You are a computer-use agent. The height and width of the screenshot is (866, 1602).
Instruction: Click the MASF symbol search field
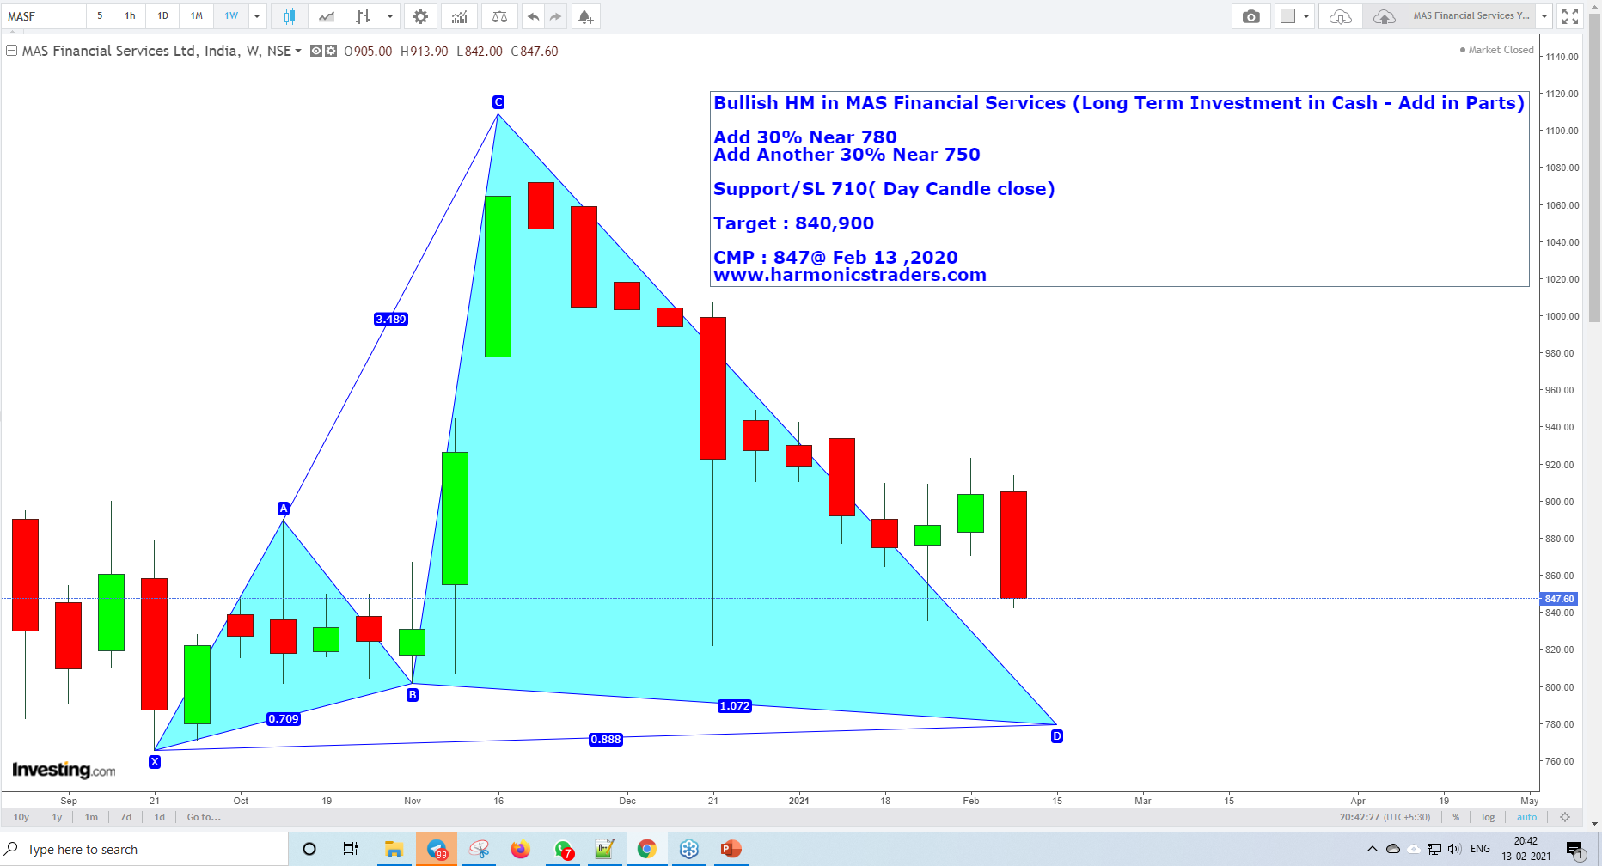(43, 16)
